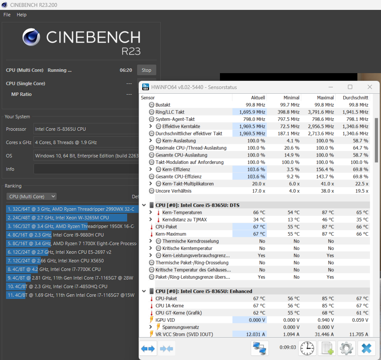Click the Gesamte CPU-Effizienz sensor icon
This screenshot has width=381, height=360.
pyautogui.click(x=152, y=177)
